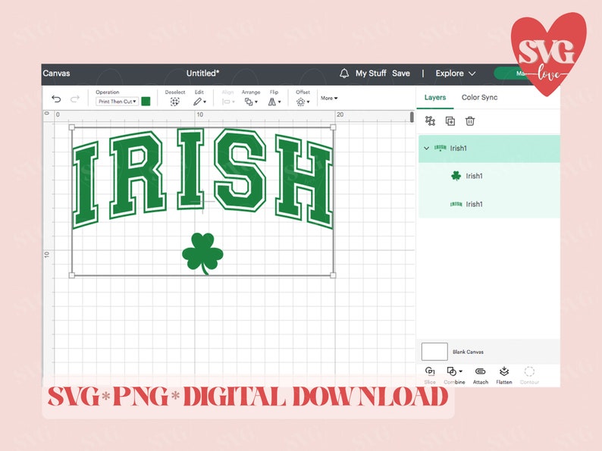This screenshot has height=451, width=602.
Task: Open the Edit pencil menu
Action: [x=199, y=102]
